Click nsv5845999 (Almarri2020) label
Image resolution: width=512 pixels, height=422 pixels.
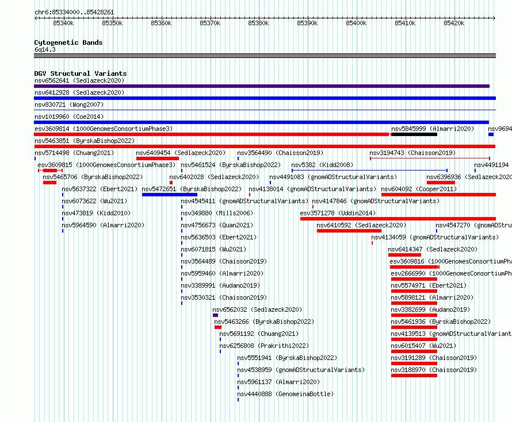[x=433, y=129]
